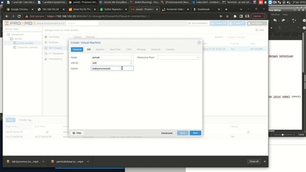Expand the lab1proxmox download options chevron
Image resolution: width=306 pixels, height=172 pixels.
pyautogui.click(x=44, y=161)
